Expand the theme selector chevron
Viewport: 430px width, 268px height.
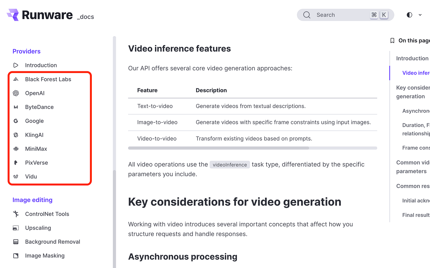pyautogui.click(x=420, y=15)
